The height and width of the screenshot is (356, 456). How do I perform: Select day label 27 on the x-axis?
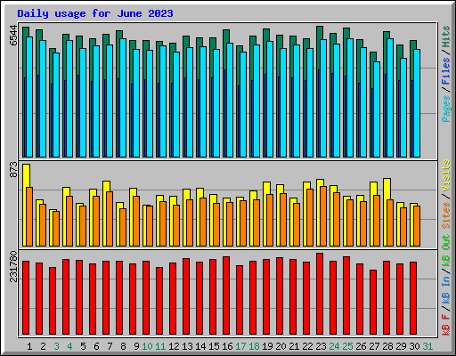374,346
